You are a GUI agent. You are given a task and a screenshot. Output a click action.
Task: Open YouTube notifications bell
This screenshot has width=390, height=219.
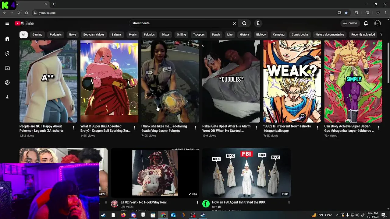pyautogui.click(x=366, y=23)
